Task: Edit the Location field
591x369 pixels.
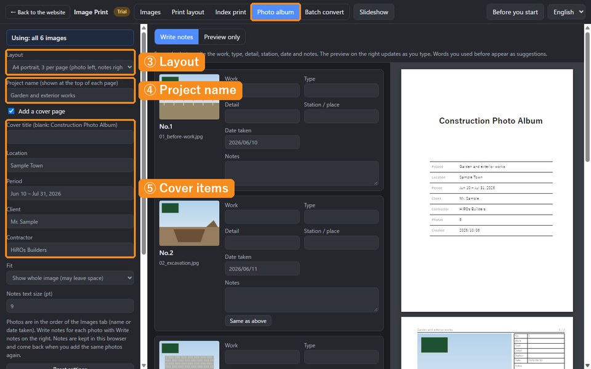Action: coord(70,165)
